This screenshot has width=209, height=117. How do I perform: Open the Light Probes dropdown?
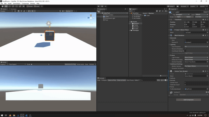[x=196, y=58]
